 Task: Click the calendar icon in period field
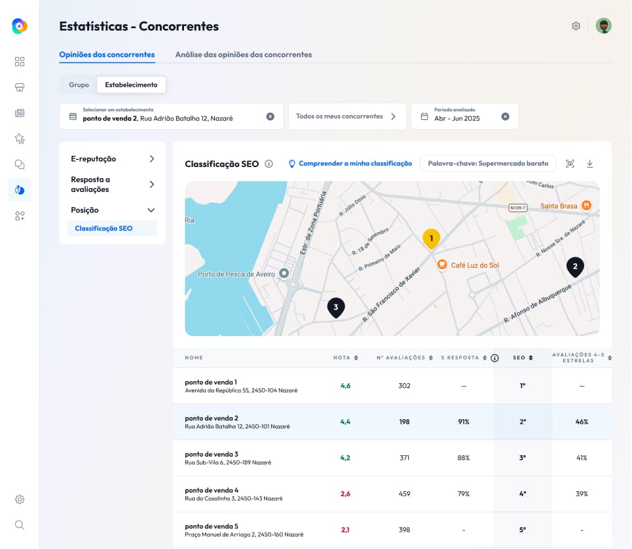pyautogui.click(x=424, y=117)
